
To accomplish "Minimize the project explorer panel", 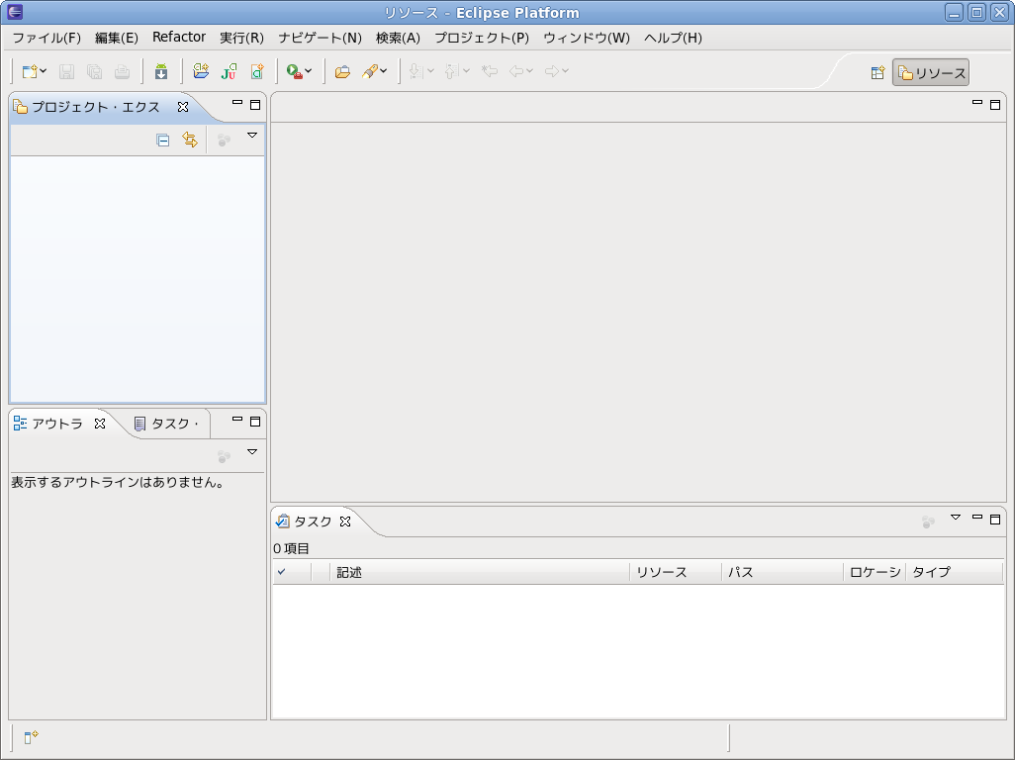I will click(236, 102).
